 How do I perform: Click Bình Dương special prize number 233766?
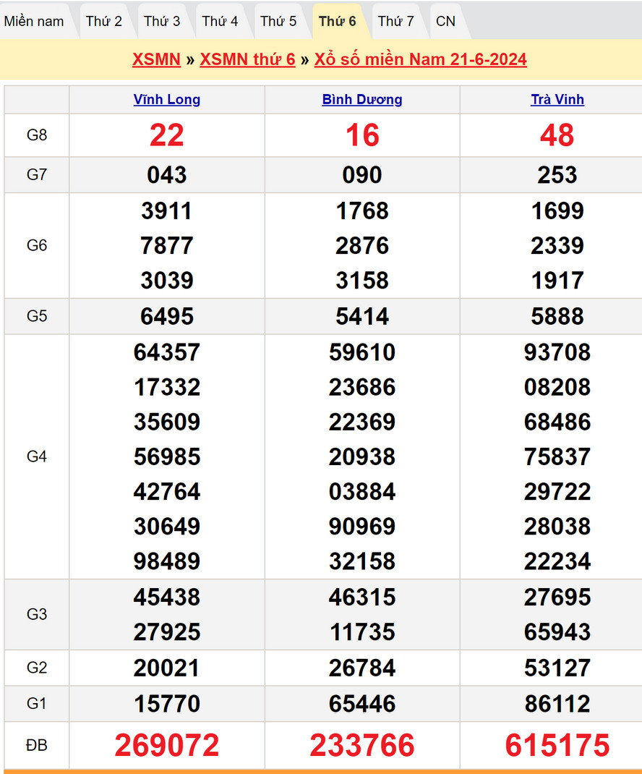[x=362, y=745]
